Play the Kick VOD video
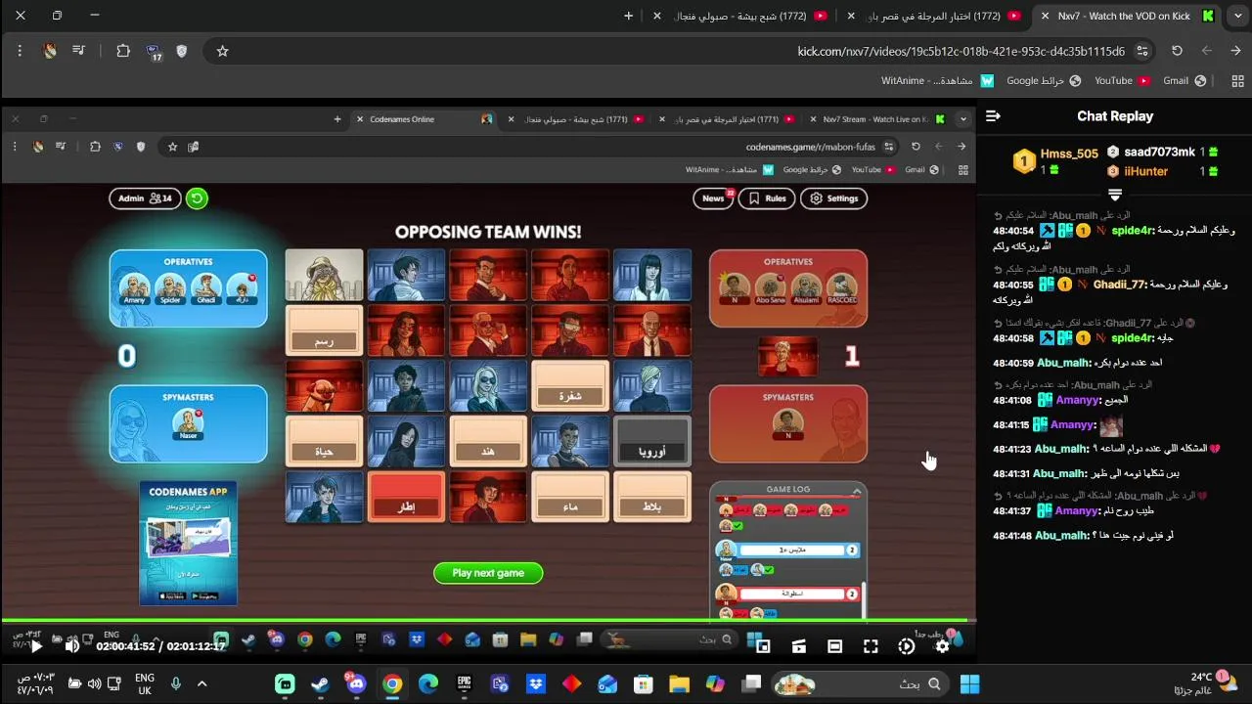Viewport: 1252px width, 704px height. point(36,645)
